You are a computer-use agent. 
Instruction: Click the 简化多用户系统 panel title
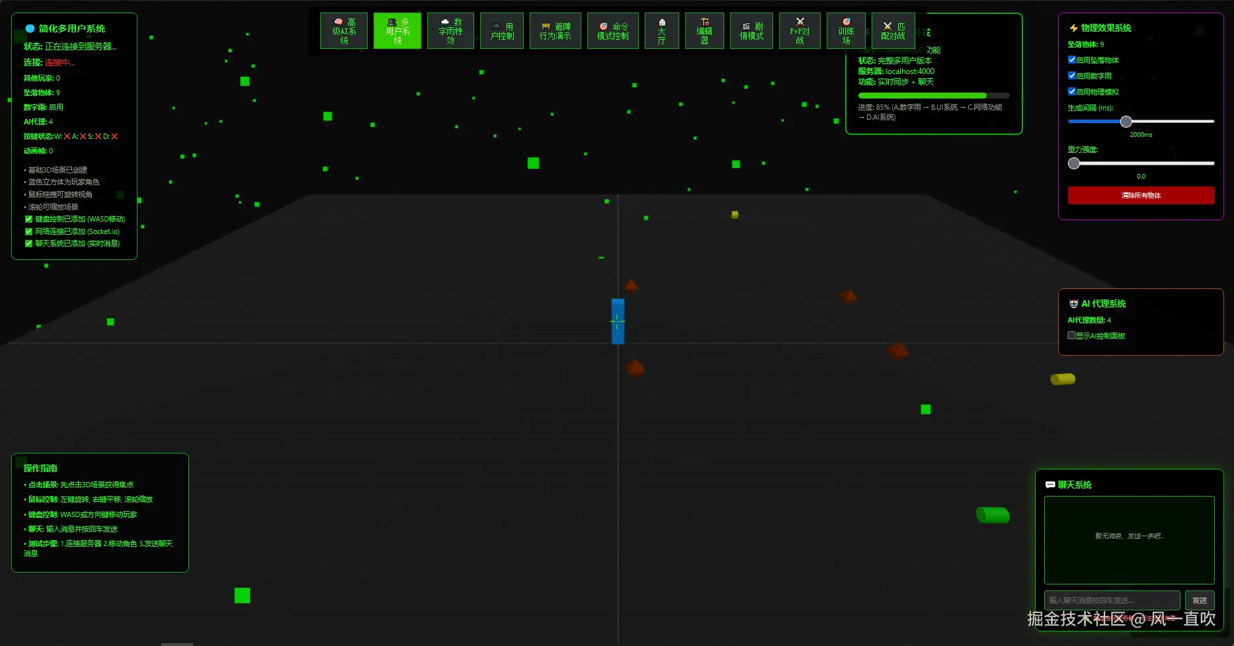[72, 28]
